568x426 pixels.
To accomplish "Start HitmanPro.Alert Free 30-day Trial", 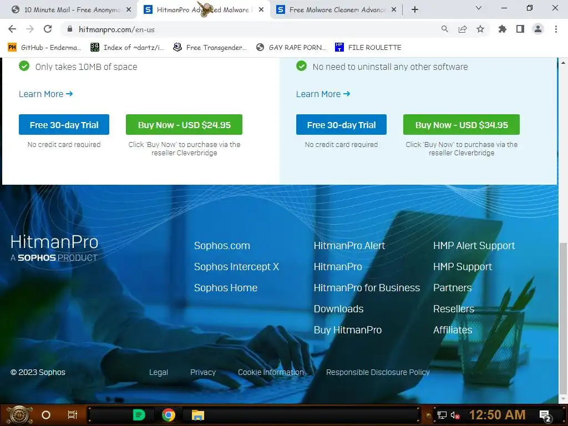I will pos(341,125).
